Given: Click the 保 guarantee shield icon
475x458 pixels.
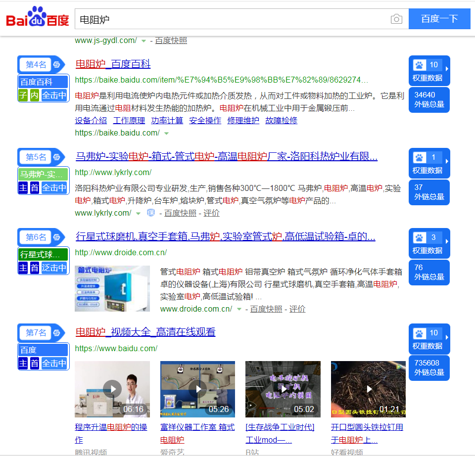Looking at the screenshot, I should point(150,213).
